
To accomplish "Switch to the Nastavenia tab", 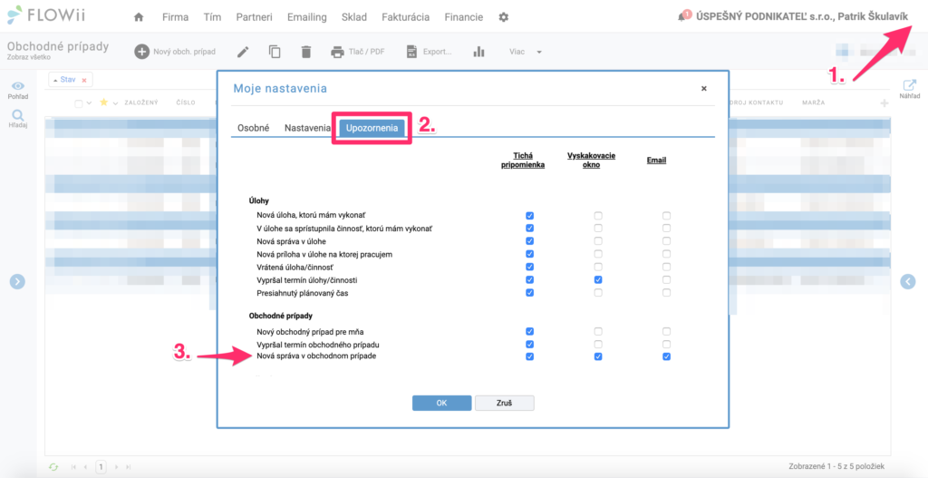I will click(307, 127).
